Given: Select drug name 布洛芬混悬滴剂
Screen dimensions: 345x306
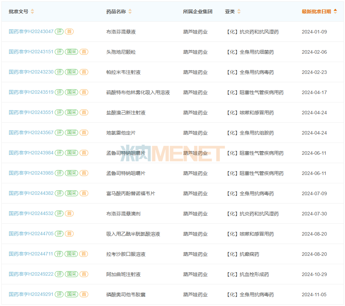Looking at the screenshot, I should tap(123, 214).
